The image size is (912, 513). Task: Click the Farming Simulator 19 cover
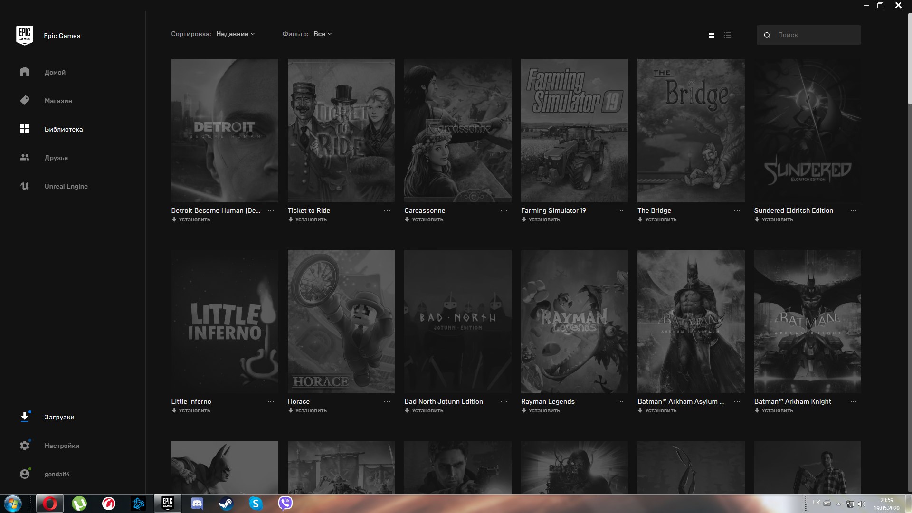574,131
